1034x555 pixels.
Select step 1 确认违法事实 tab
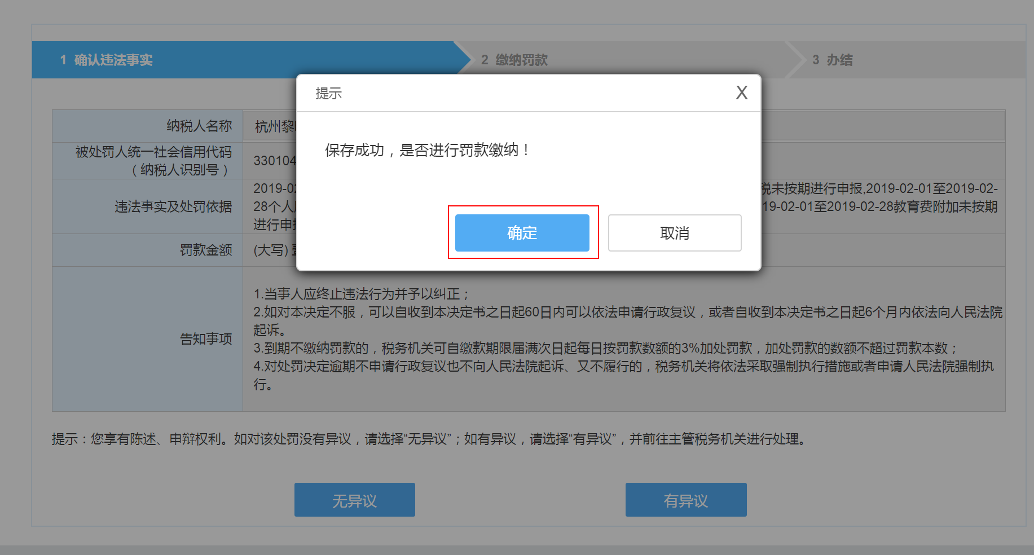coord(107,60)
